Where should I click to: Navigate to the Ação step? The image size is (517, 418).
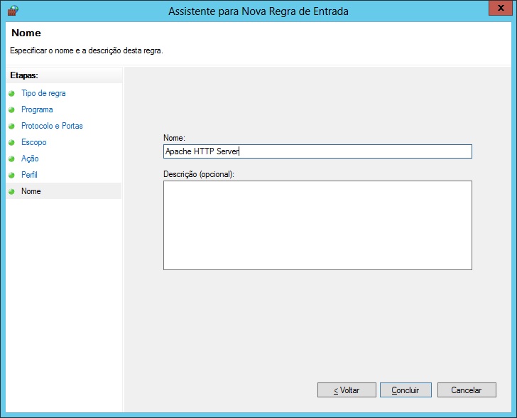click(x=30, y=159)
